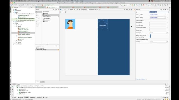Click the background attribute field

point(158,30)
